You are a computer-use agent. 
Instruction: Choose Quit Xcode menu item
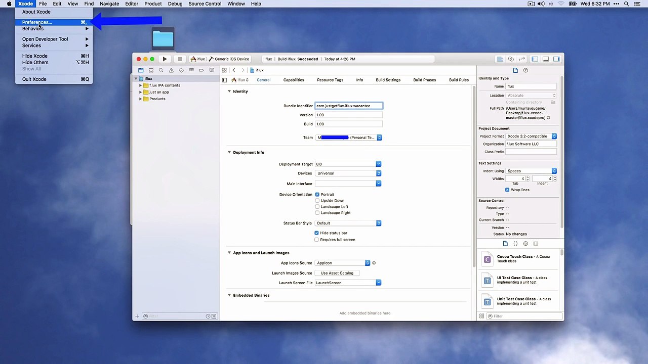54,79
